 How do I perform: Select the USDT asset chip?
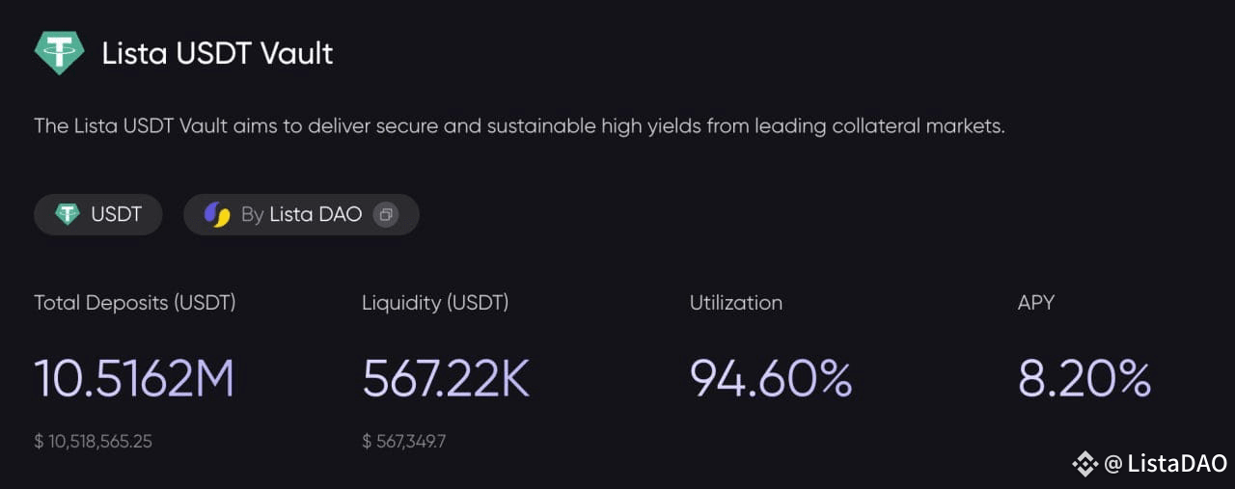[97, 214]
